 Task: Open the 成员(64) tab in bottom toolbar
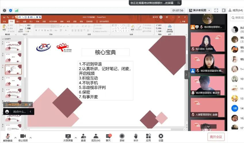[x=95, y=136]
